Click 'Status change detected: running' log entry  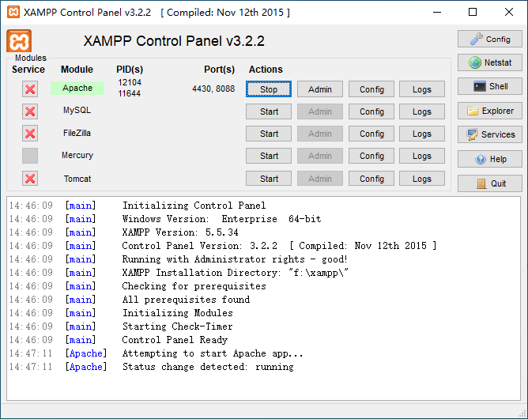208,367
